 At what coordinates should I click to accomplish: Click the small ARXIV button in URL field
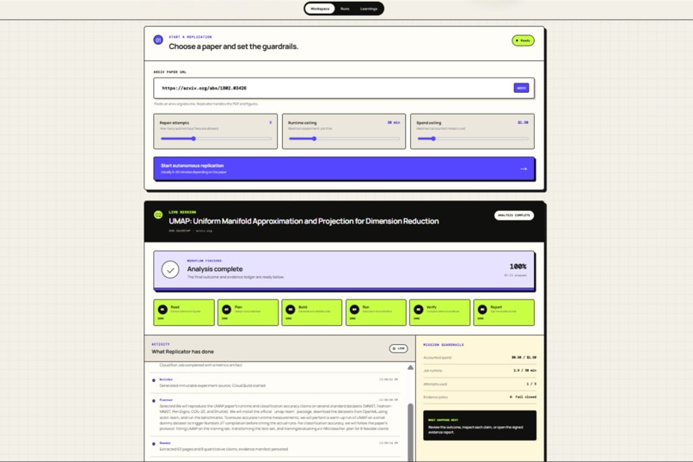point(522,88)
